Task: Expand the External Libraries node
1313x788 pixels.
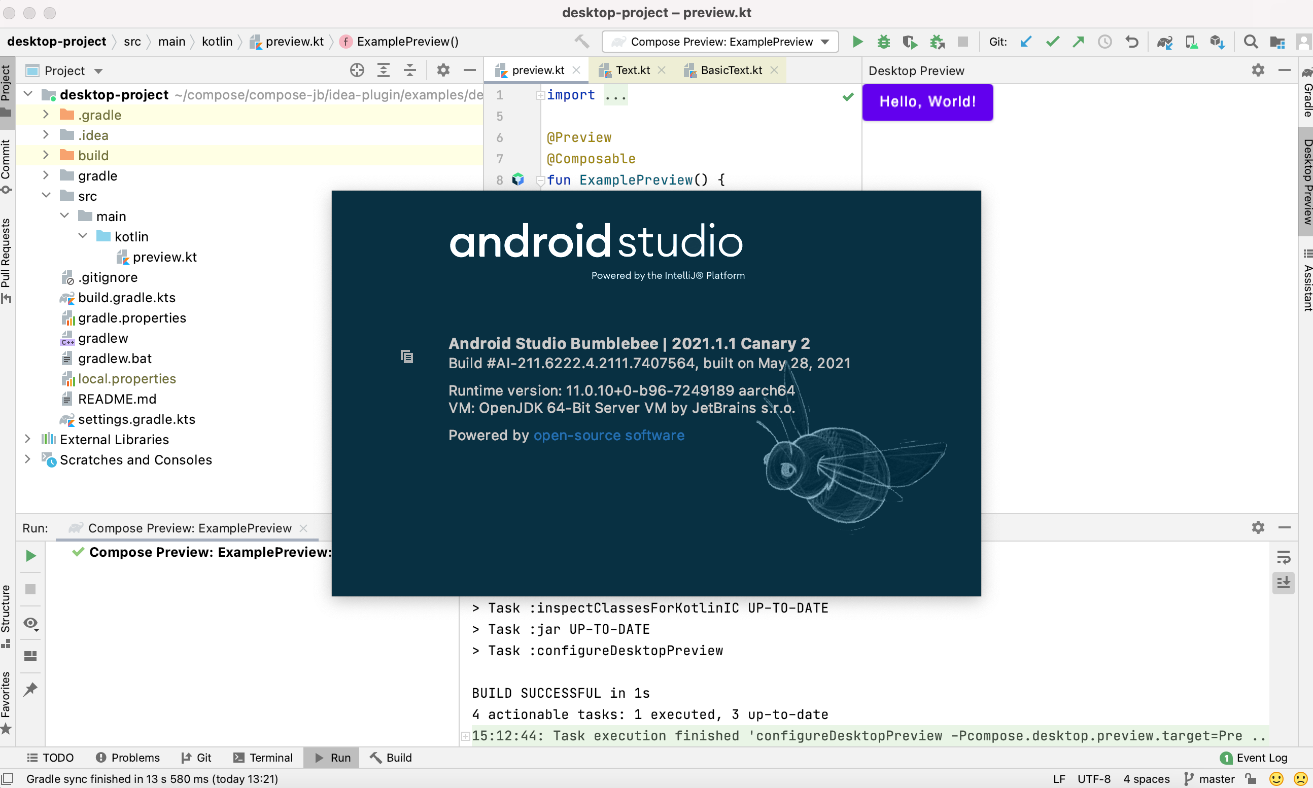Action: click(x=27, y=439)
